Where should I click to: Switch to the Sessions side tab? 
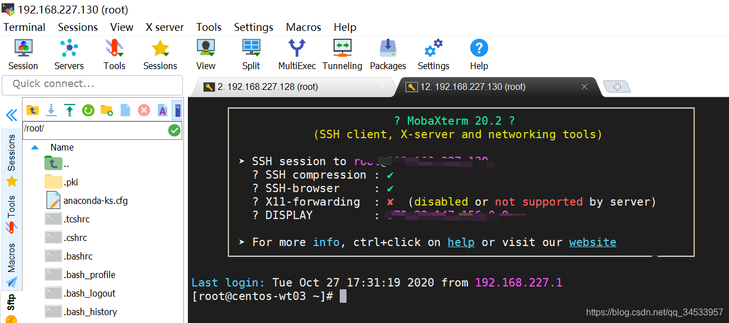[11, 160]
